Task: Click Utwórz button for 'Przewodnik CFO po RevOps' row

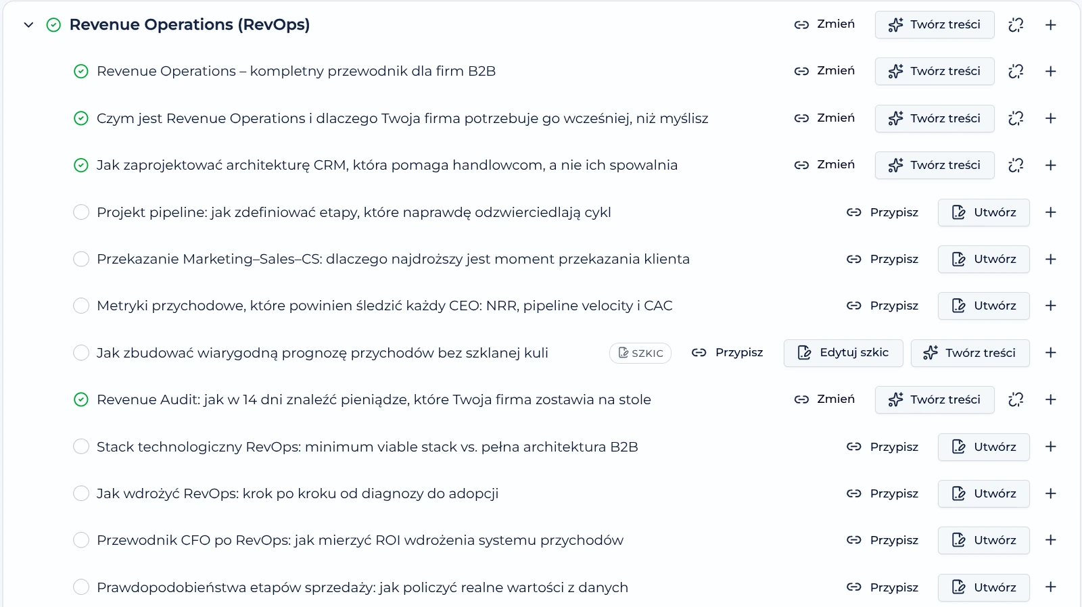Action: tap(984, 540)
